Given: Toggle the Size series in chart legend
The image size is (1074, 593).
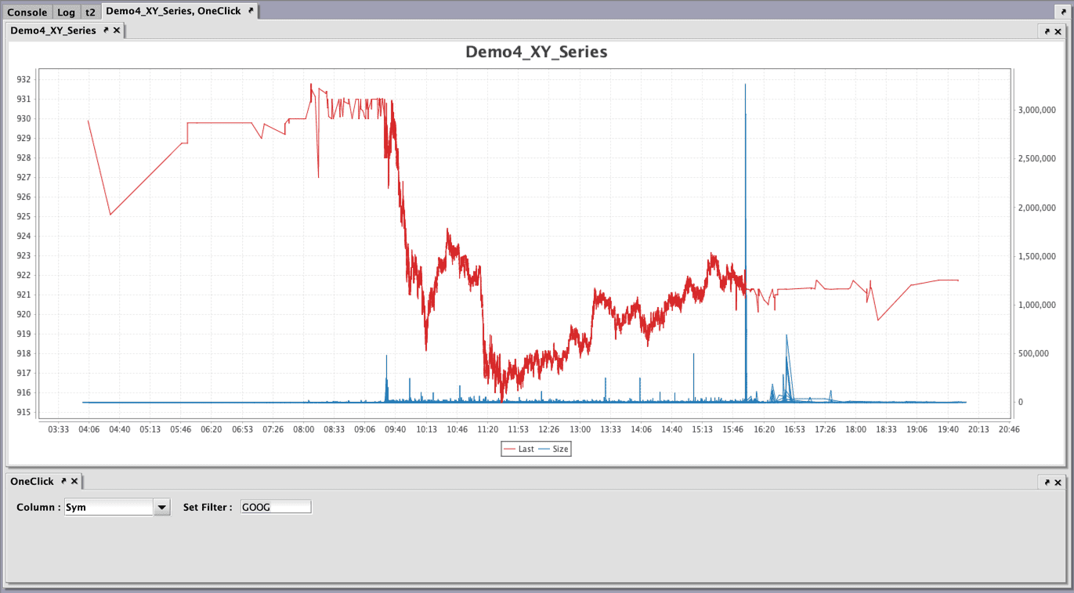Looking at the screenshot, I should (x=554, y=449).
